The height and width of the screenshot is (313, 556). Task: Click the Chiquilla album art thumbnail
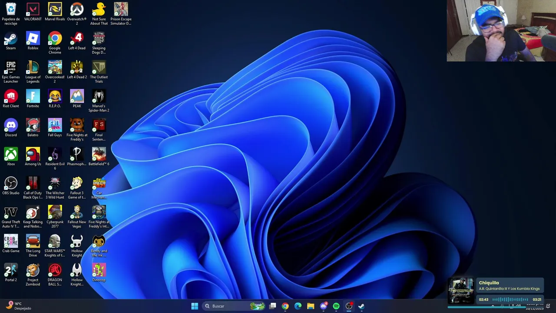tap(461, 291)
